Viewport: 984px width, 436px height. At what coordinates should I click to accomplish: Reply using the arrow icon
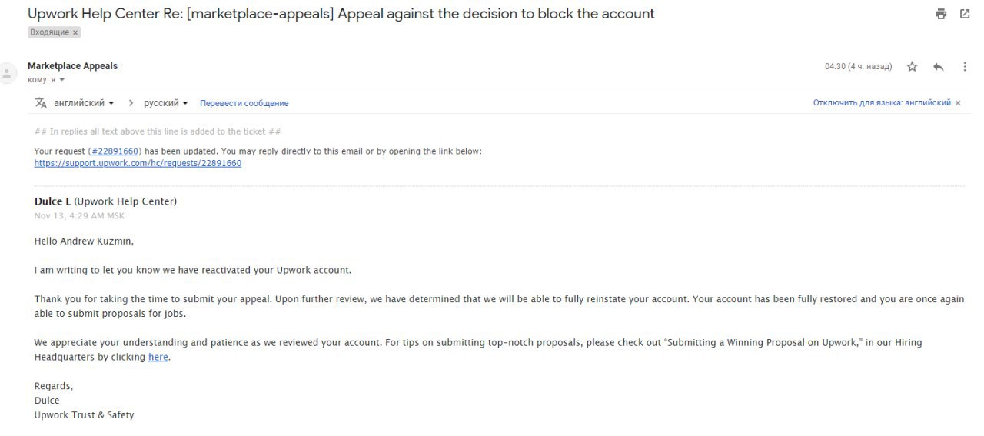coord(938,67)
